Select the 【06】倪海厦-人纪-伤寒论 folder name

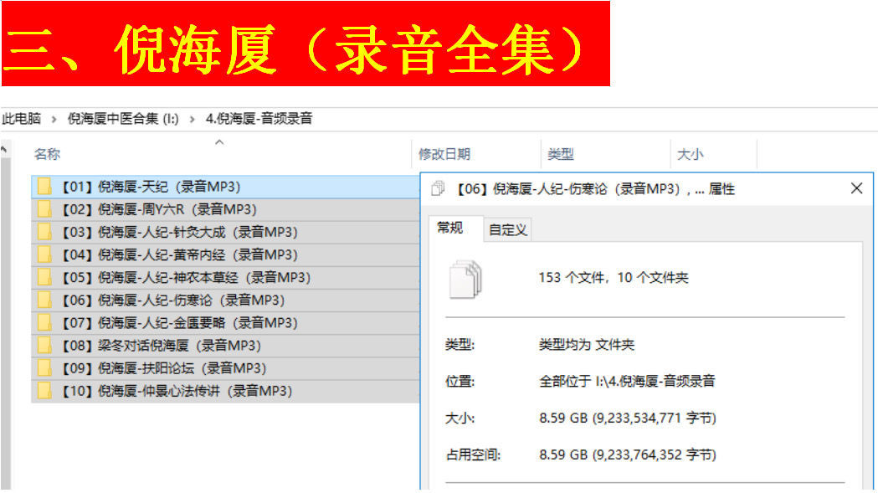[172, 300]
